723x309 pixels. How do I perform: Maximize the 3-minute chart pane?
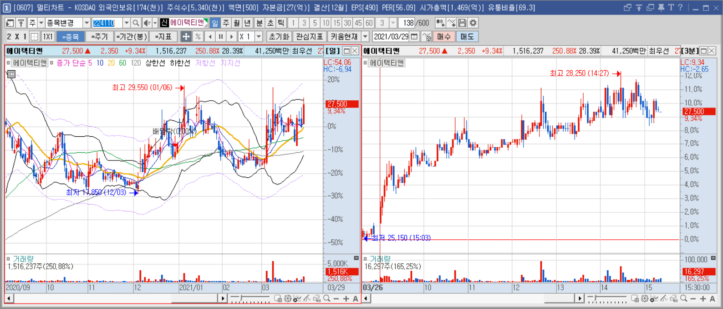point(703,51)
